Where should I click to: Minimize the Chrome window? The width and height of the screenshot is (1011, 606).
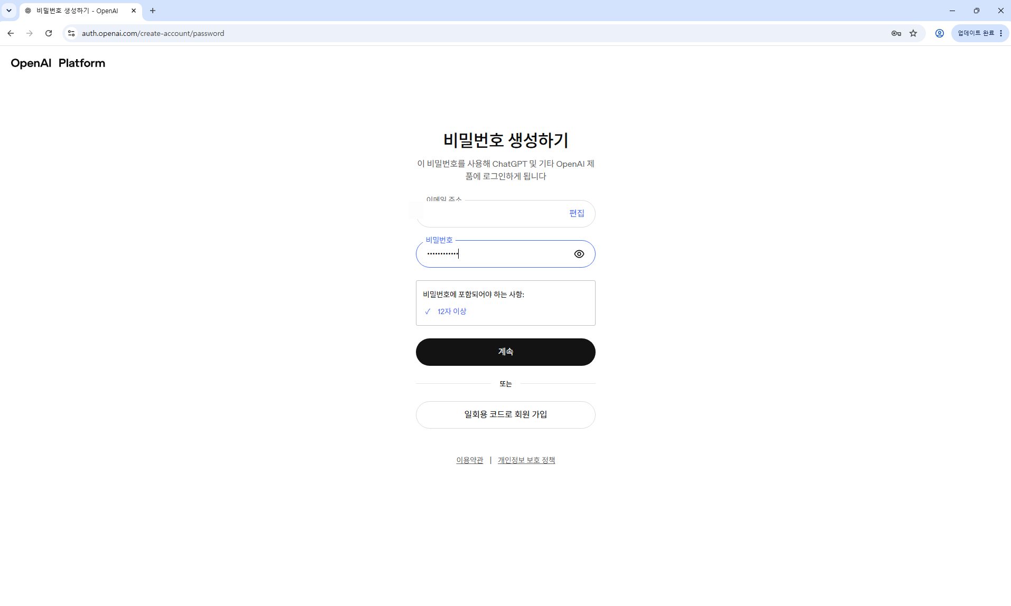(952, 11)
